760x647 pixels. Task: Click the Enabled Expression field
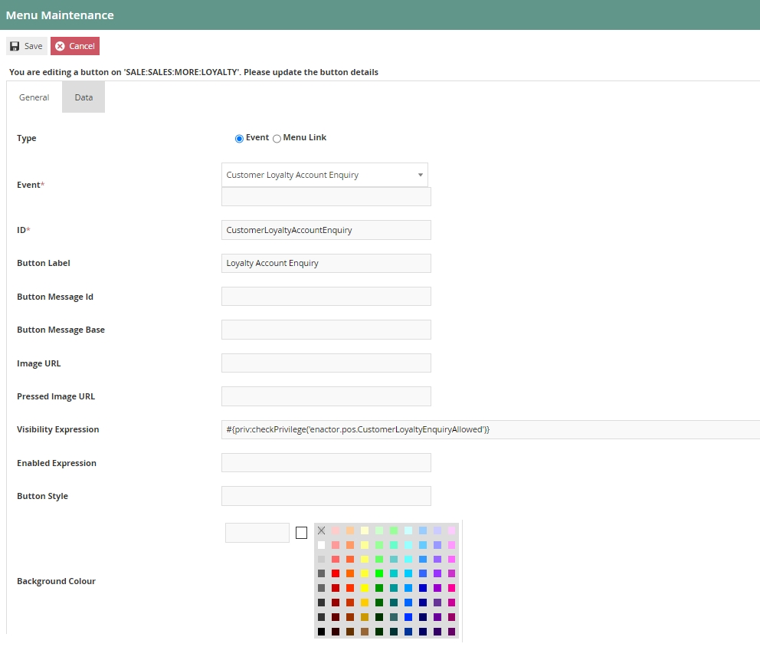(x=326, y=462)
